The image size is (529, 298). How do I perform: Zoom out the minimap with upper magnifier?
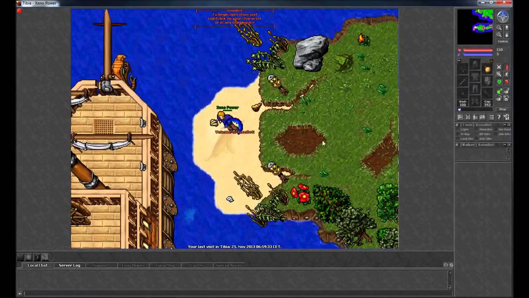tap(499, 28)
